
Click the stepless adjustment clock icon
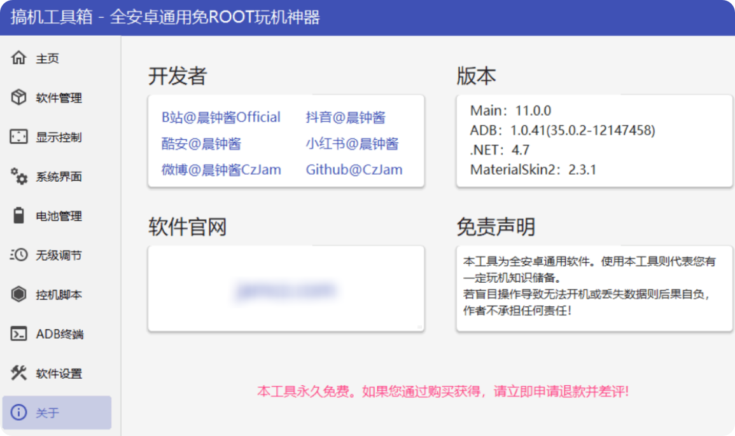19,255
